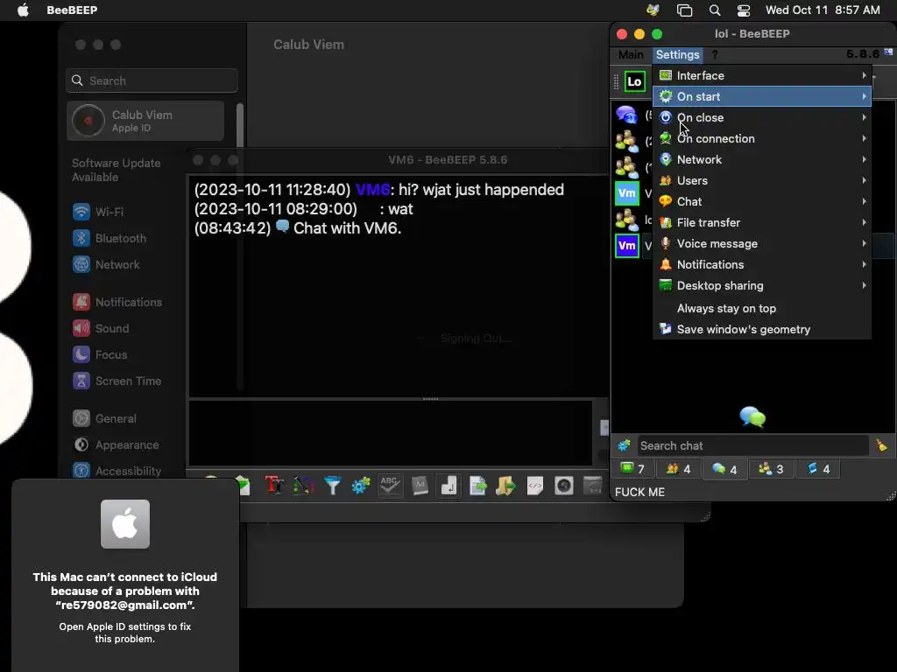The height and width of the screenshot is (672, 897).
Task: Switch to the users tab showing 4
Action: click(679, 469)
